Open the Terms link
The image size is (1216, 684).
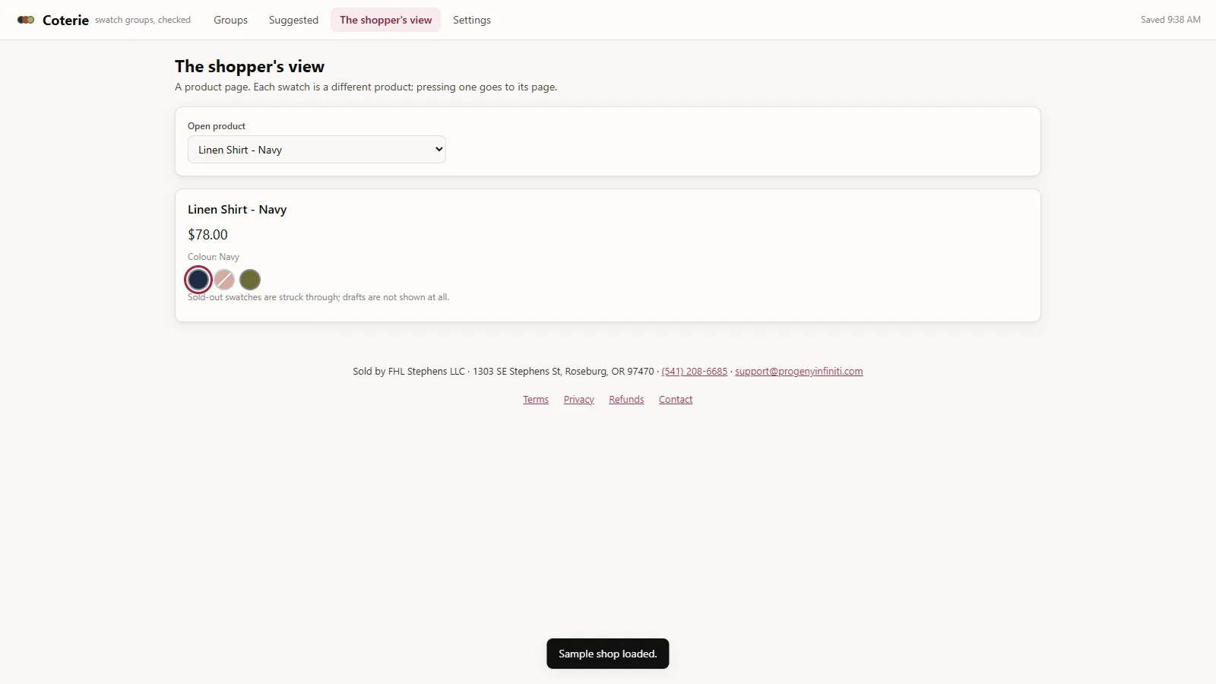coord(536,400)
